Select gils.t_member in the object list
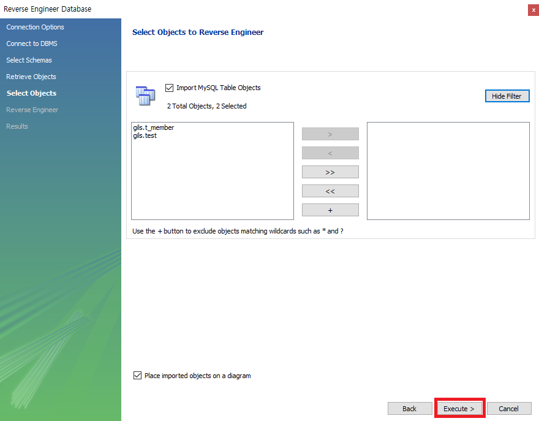539x421 pixels. coord(154,127)
